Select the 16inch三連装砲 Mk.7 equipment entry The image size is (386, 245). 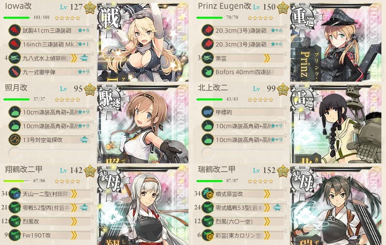[x=49, y=44]
